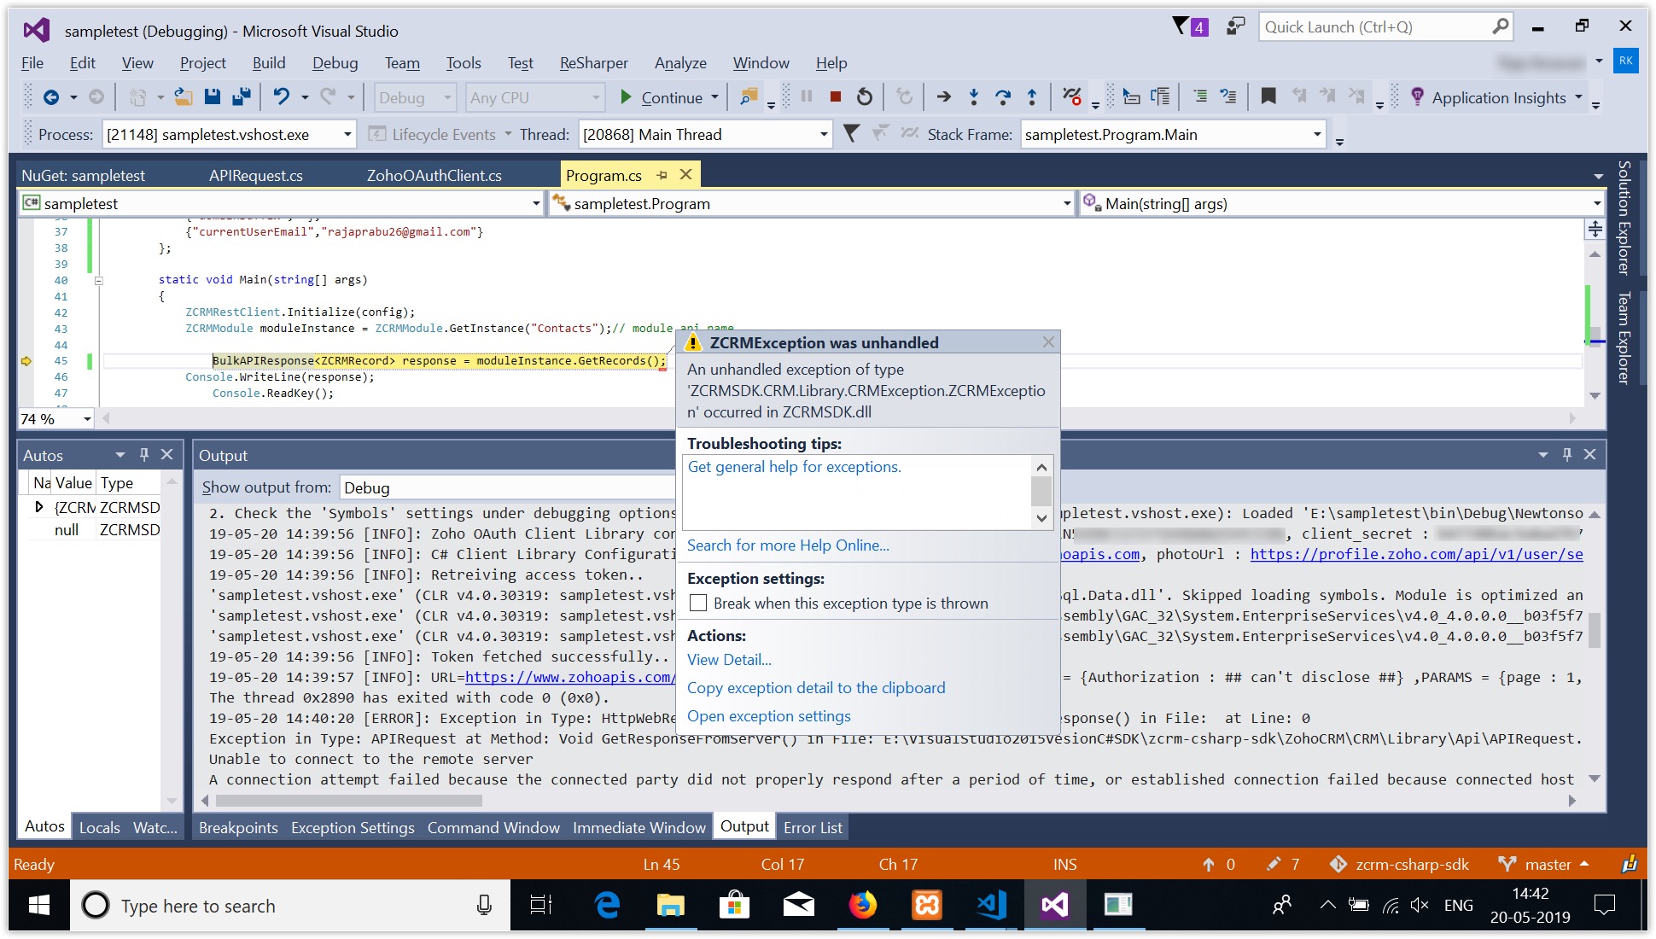The image size is (1656, 939).
Task: Close the ZCRMException popup
Action: click(x=1048, y=341)
